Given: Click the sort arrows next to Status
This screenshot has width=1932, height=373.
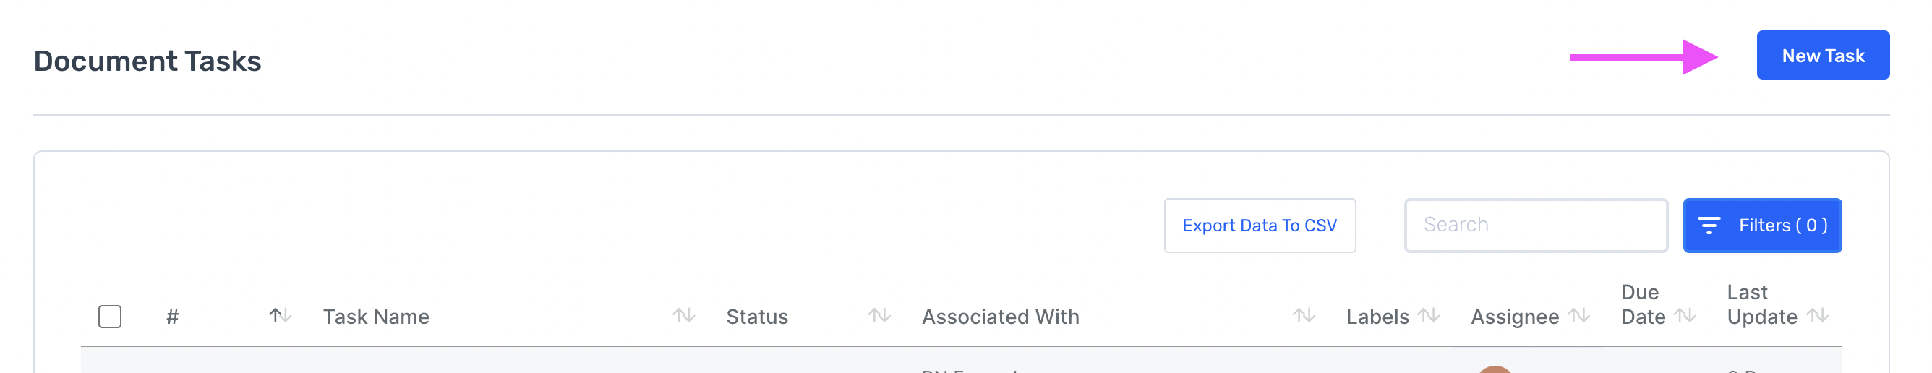Looking at the screenshot, I should (879, 316).
